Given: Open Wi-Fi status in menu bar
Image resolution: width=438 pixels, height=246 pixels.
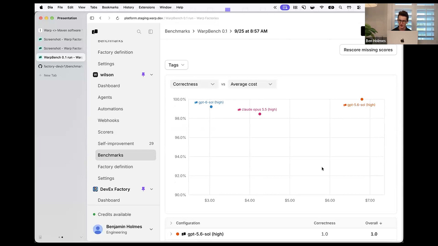Looking at the screenshot, I should click(x=322, y=7).
